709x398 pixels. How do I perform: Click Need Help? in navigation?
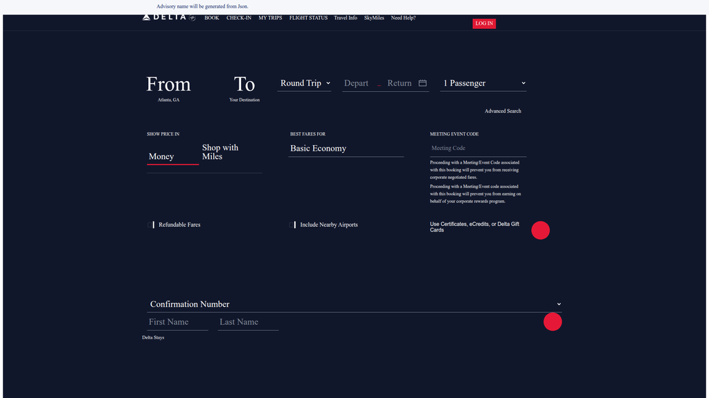(404, 18)
